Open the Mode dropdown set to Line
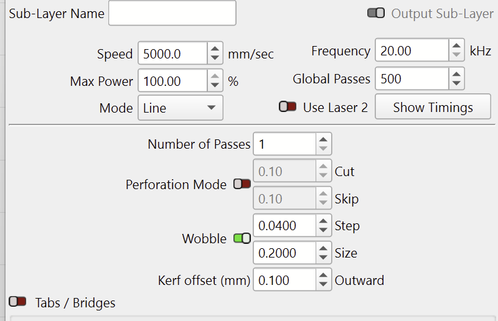 (180, 108)
